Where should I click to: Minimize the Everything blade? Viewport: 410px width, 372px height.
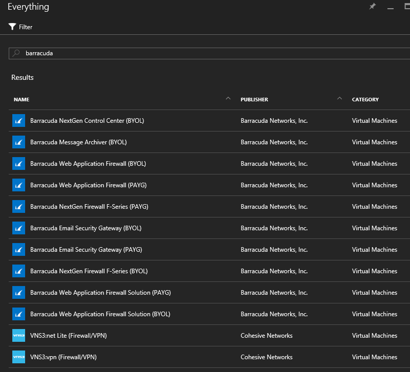391,7
